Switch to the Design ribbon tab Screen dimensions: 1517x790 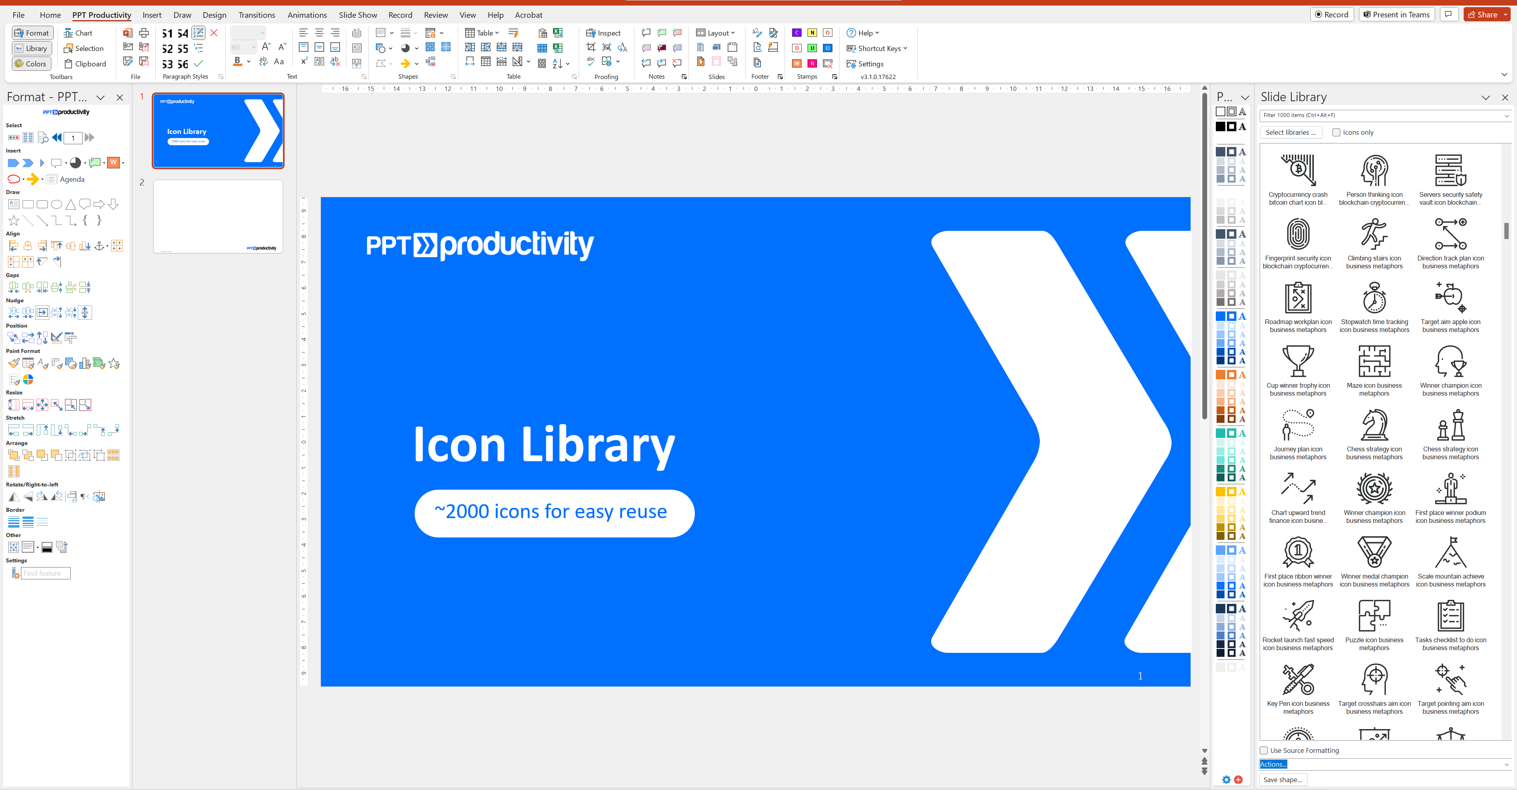click(x=214, y=15)
